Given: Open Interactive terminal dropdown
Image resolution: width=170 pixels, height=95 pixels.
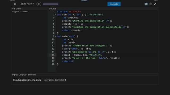Looking at the screenshot, I should coord(55,80).
